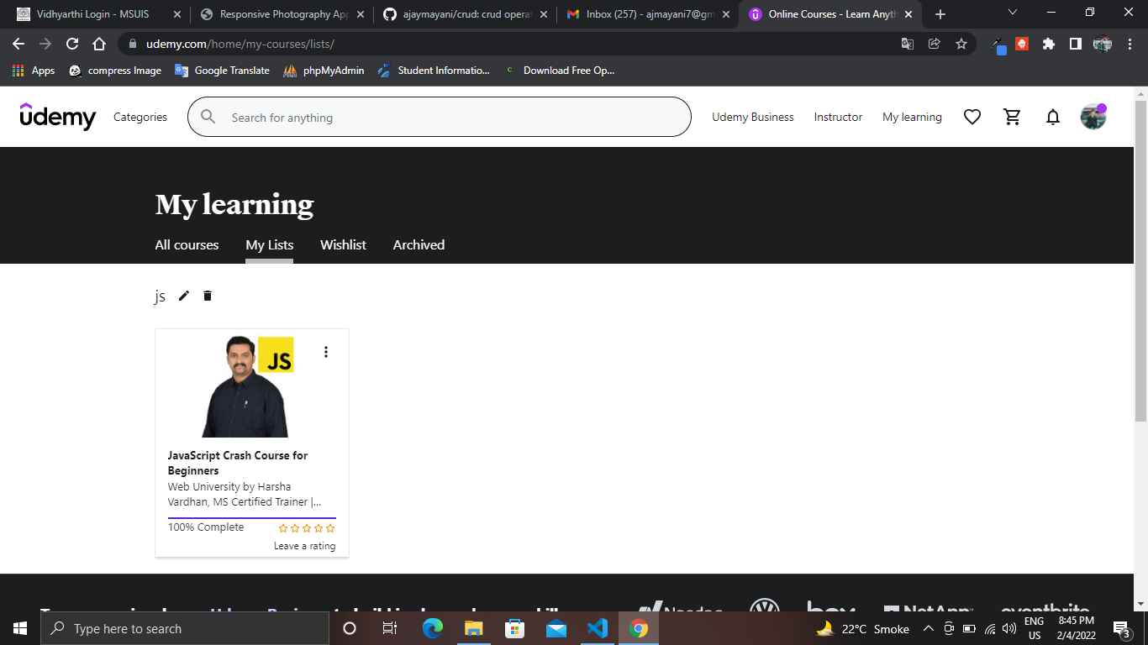Show hidden system tray icons
This screenshot has height=645, width=1148.
[929, 628]
